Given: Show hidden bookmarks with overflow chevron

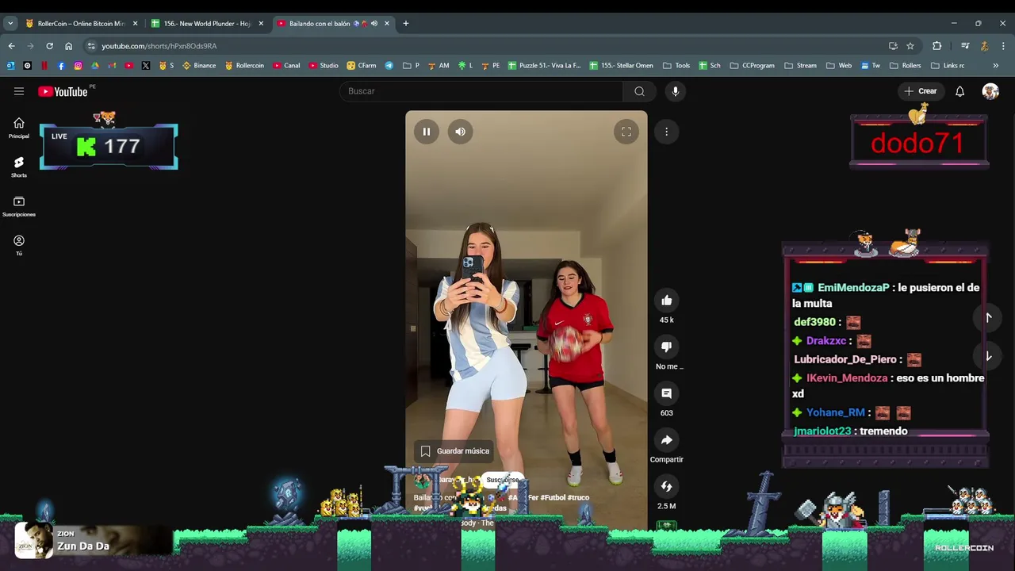Looking at the screenshot, I should pos(996,65).
